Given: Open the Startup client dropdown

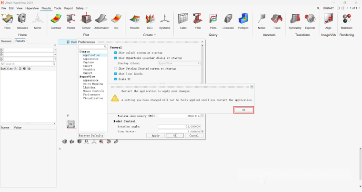Looking at the screenshot, I should pyautogui.click(x=179, y=63).
